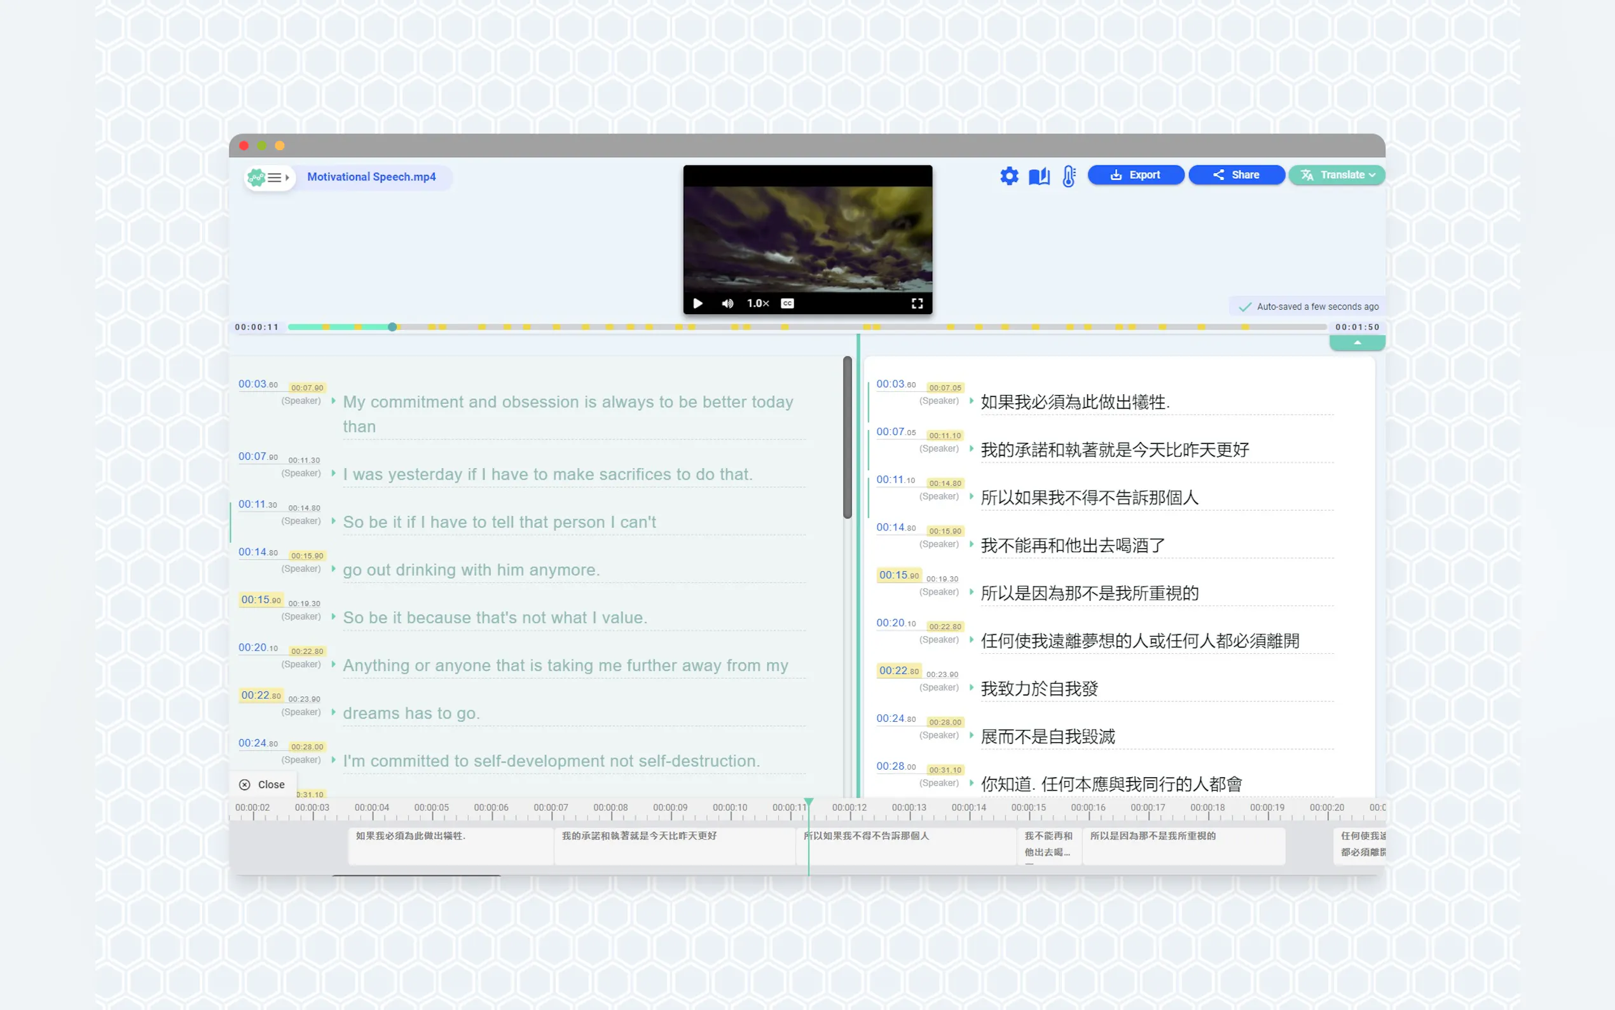This screenshot has width=1615, height=1010.
Task: Mute the video volume icon
Action: (x=727, y=303)
